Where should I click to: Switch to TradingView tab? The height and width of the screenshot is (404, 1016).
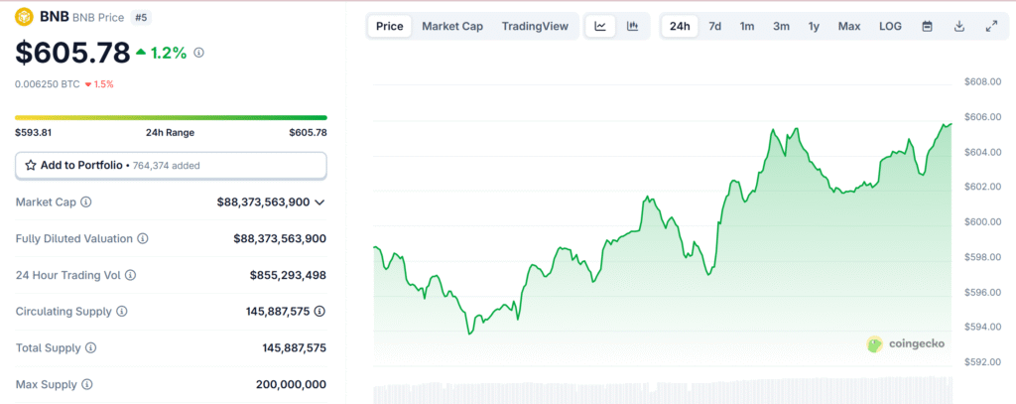coord(535,27)
